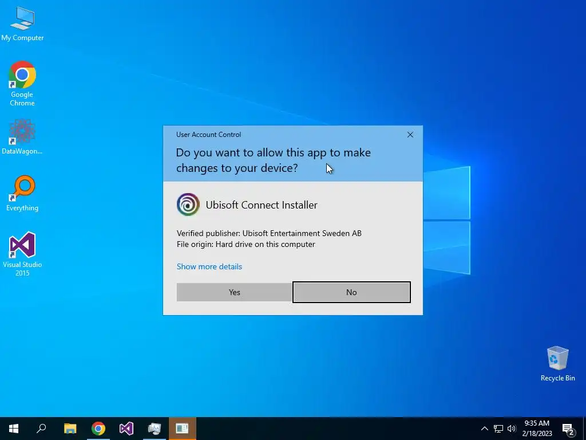Open taskbar search magnifier
The width and height of the screenshot is (586, 440).
[41, 429]
